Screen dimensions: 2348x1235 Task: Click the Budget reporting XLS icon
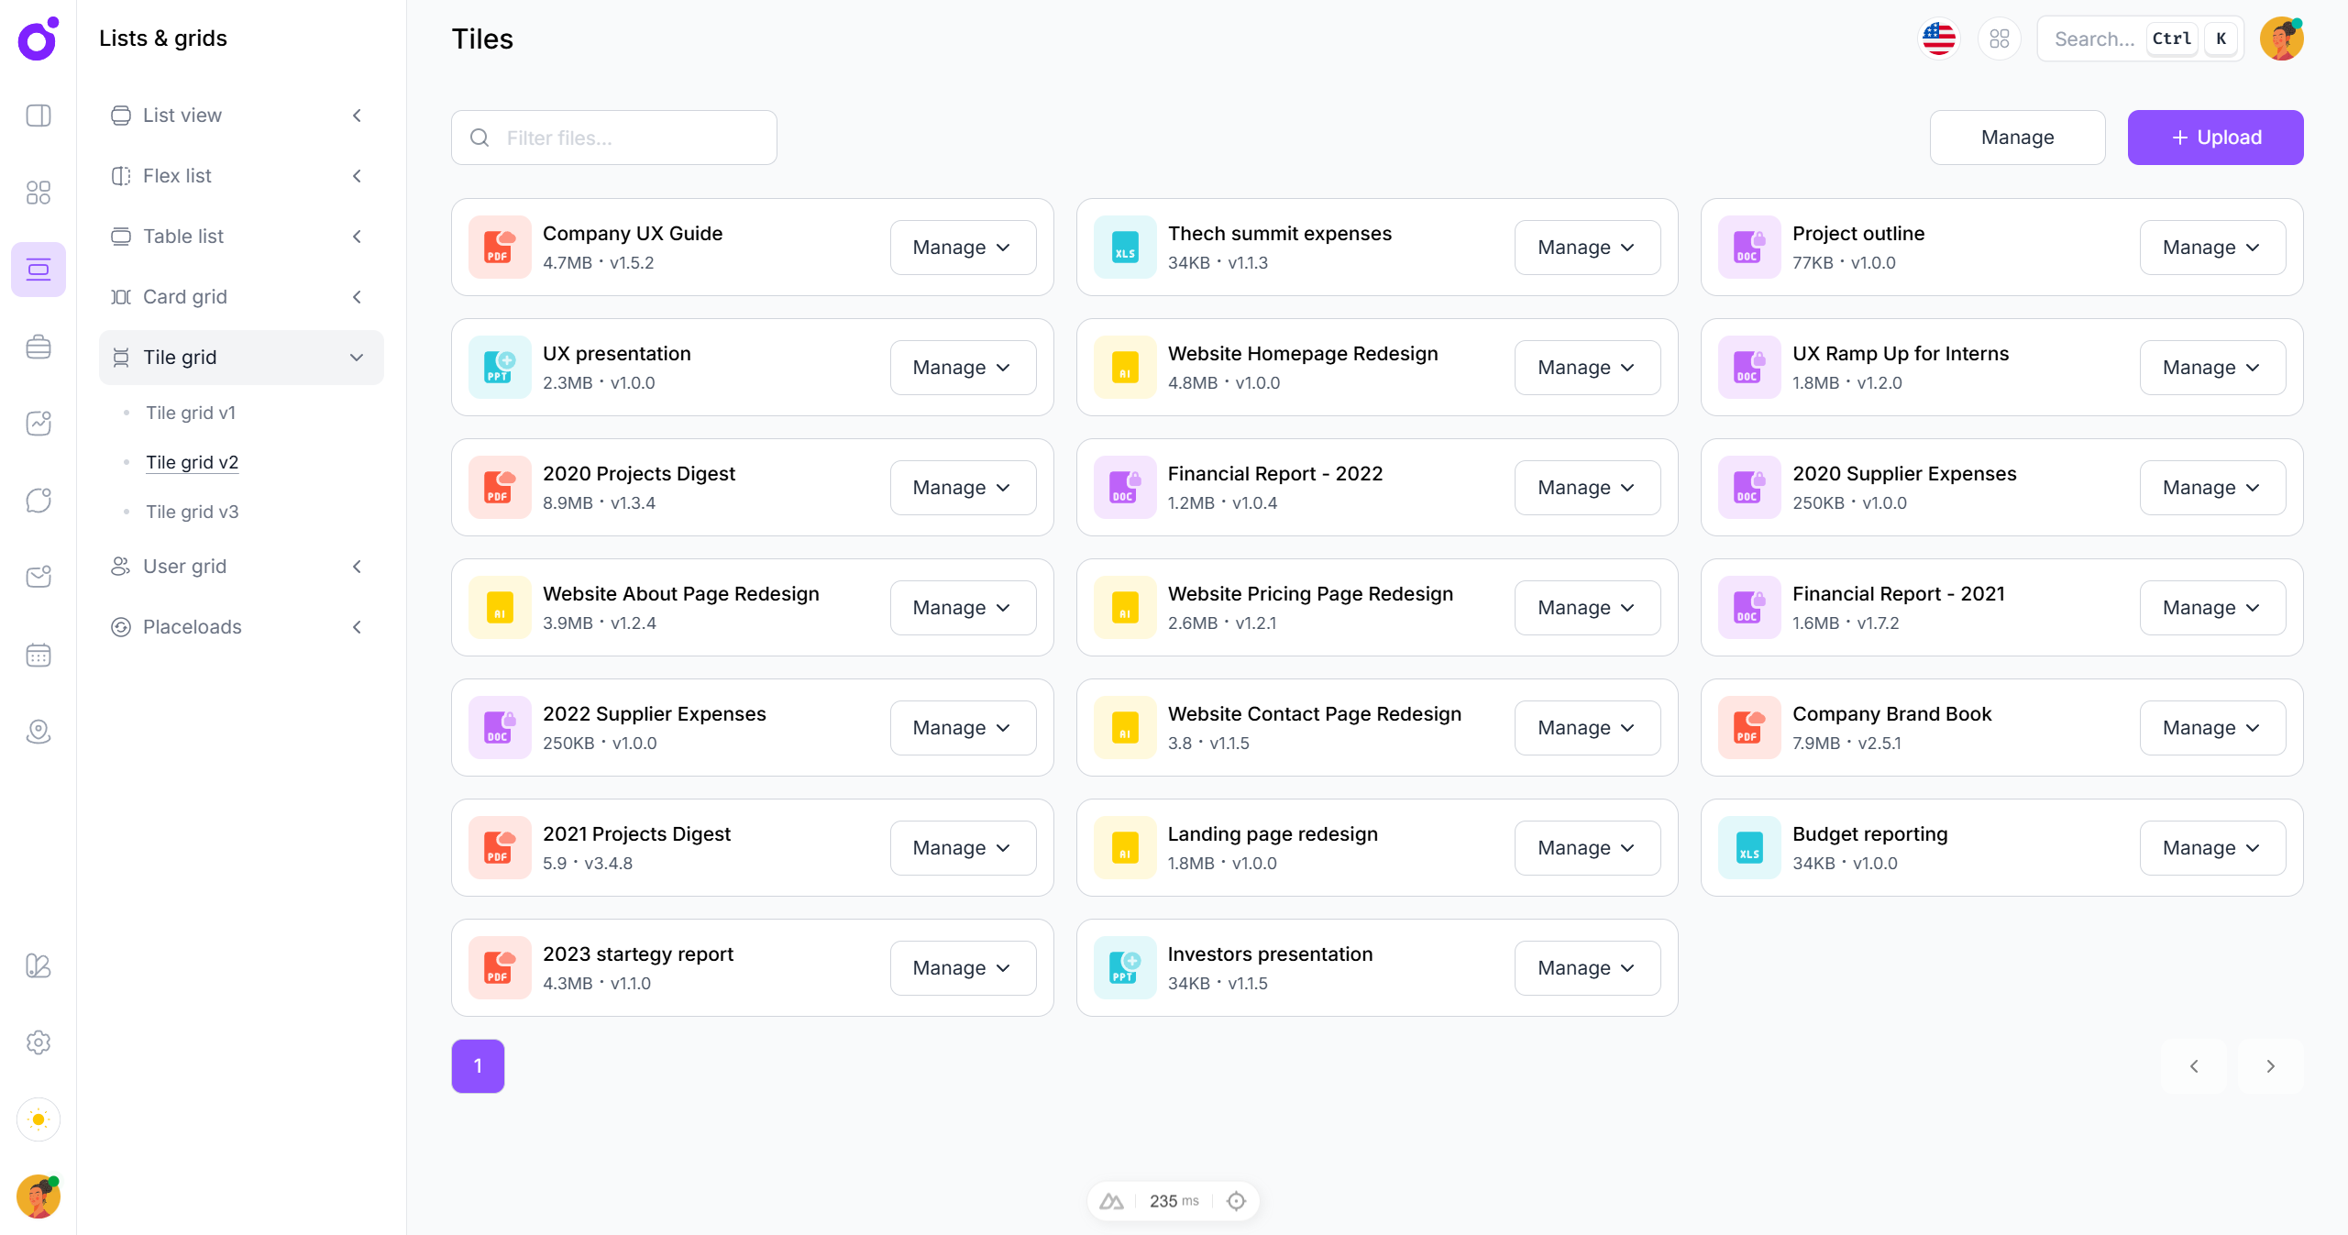1749,848
